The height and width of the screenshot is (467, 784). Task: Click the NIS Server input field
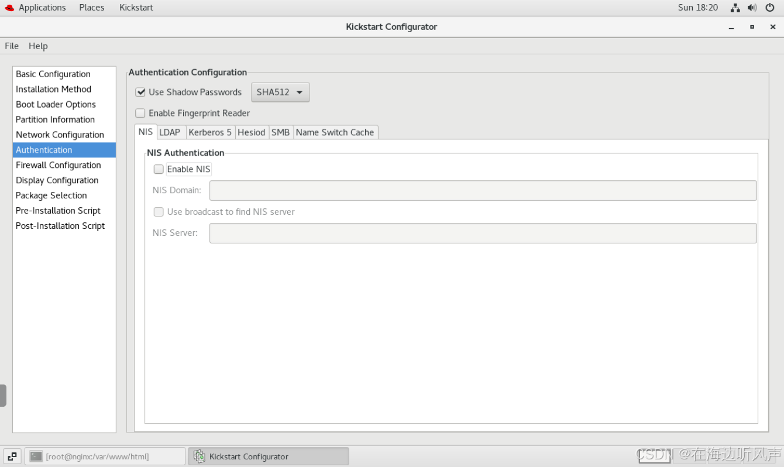(x=483, y=233)
